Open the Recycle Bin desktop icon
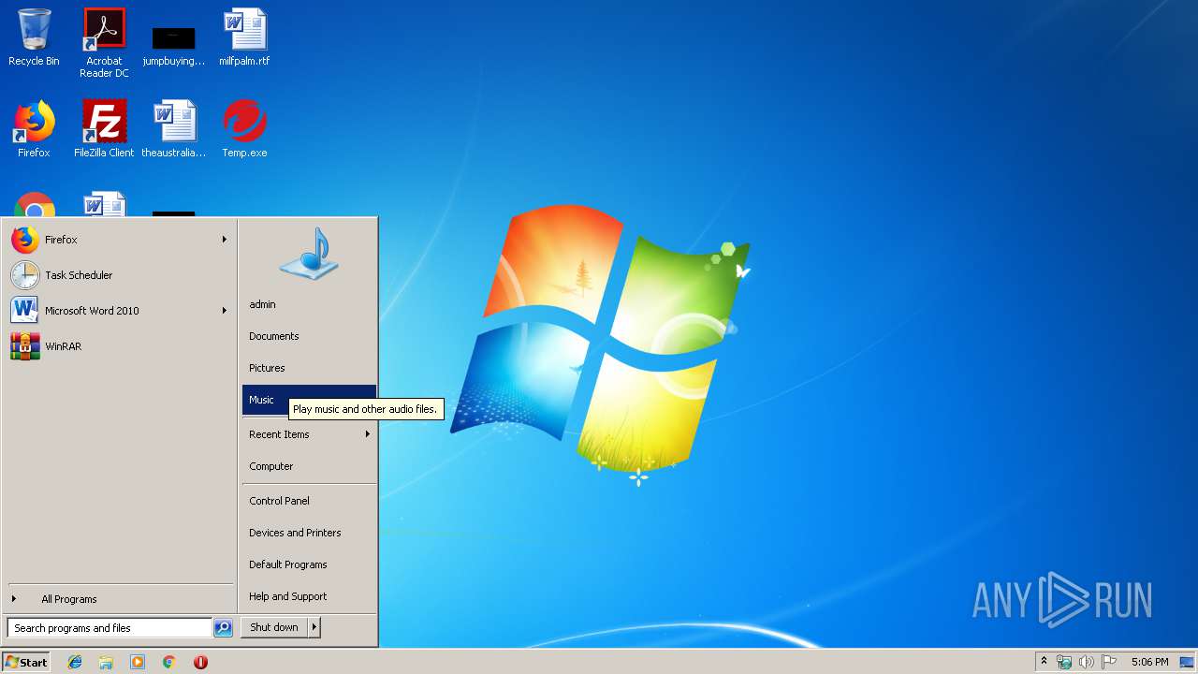1198x674 pixels. 34,37
